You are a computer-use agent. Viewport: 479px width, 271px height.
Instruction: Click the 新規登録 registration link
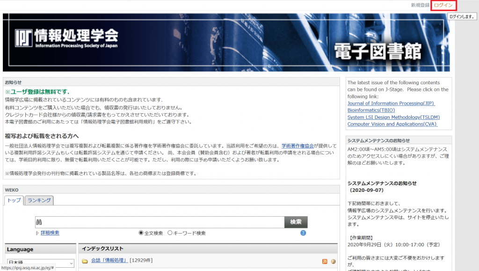pos(420,5)
